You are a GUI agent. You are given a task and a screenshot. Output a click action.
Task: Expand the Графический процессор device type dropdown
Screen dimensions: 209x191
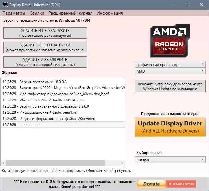(170, 65)
